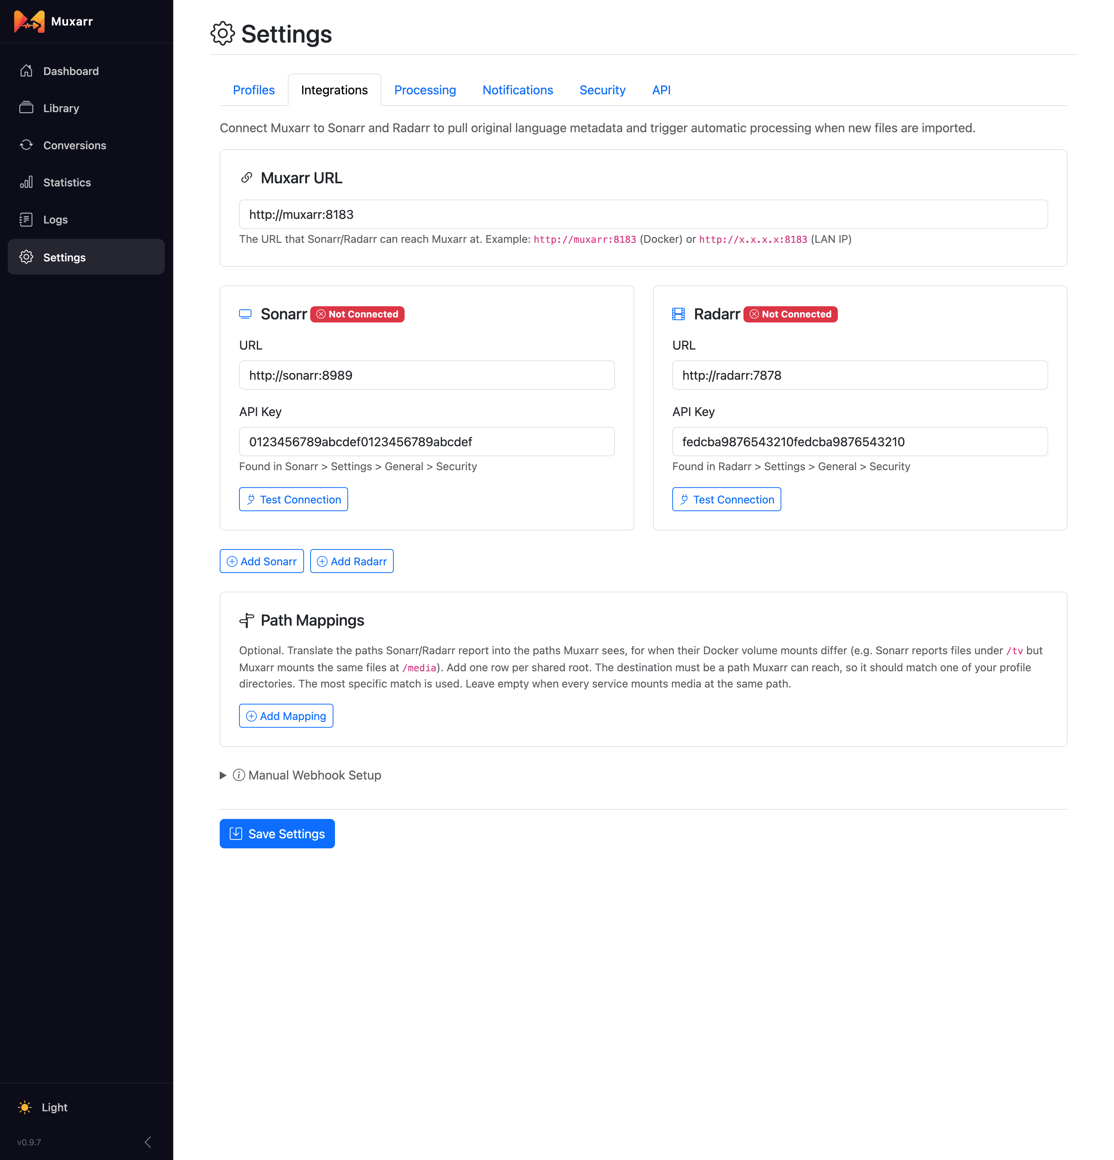Open Library from the sidebar
Screen dimensions: 1114x1160
(x=86, y=108)
